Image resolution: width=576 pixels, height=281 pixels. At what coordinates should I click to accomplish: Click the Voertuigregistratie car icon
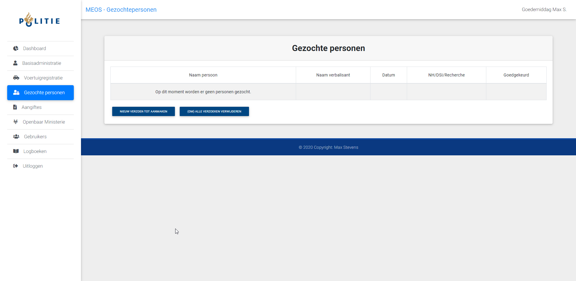click(16, 78)
